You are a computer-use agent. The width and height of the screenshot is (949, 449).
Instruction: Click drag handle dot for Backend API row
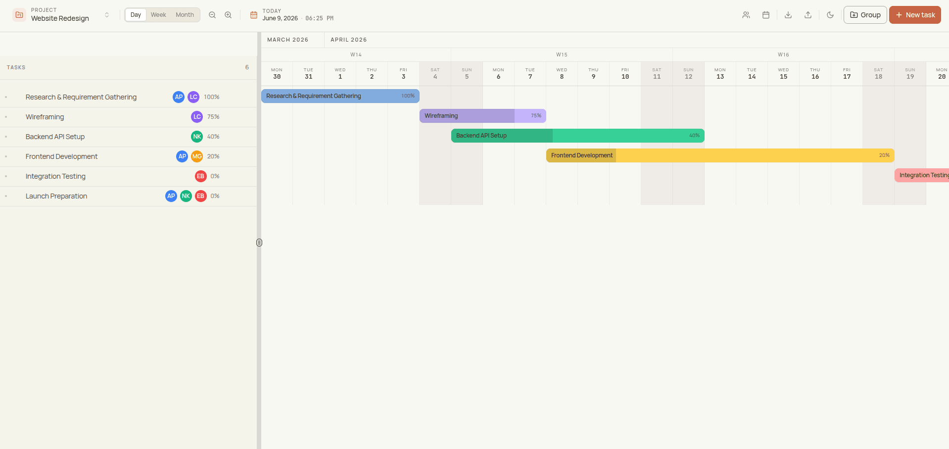coord(6,137)
